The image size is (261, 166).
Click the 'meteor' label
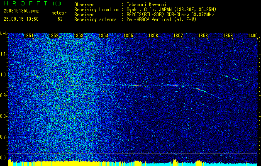click(59, 13)
